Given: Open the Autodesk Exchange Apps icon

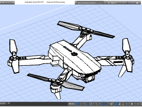Looking at the screenshot, I should click(x=127, y=3).
